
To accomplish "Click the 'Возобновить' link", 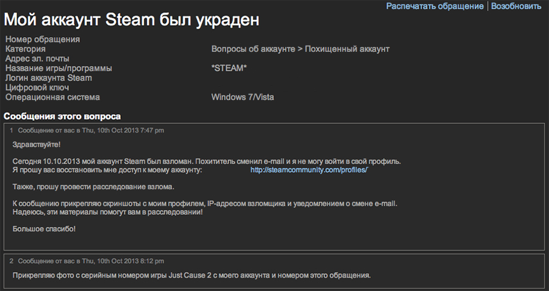I will (516, 6).
